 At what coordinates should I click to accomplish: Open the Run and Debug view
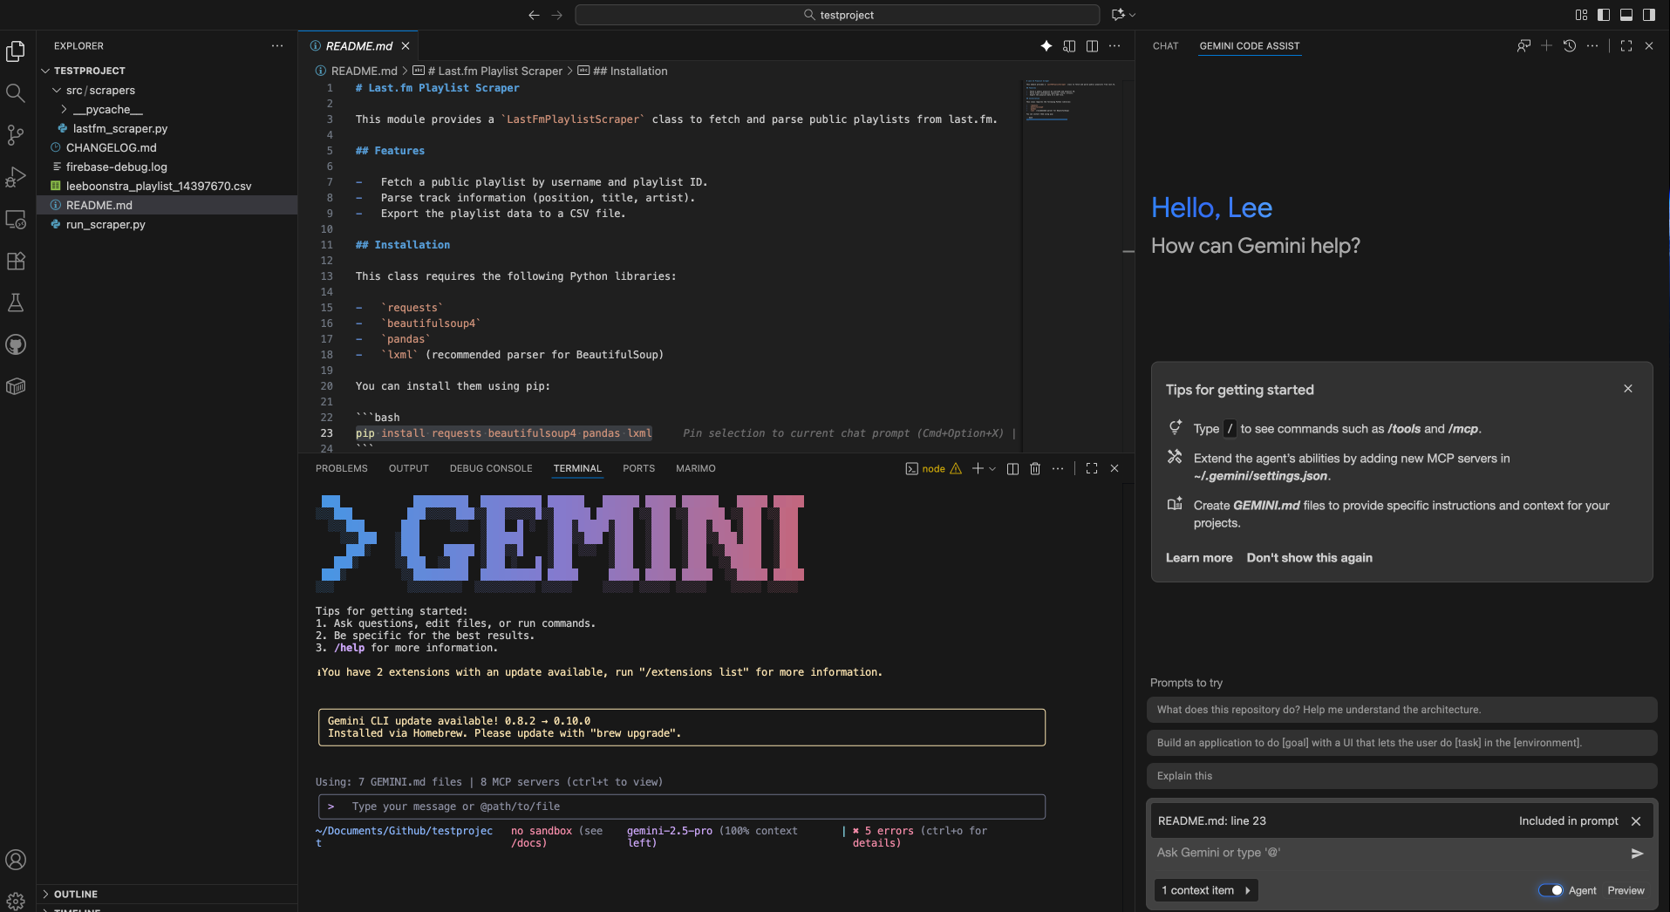point(15,177)
